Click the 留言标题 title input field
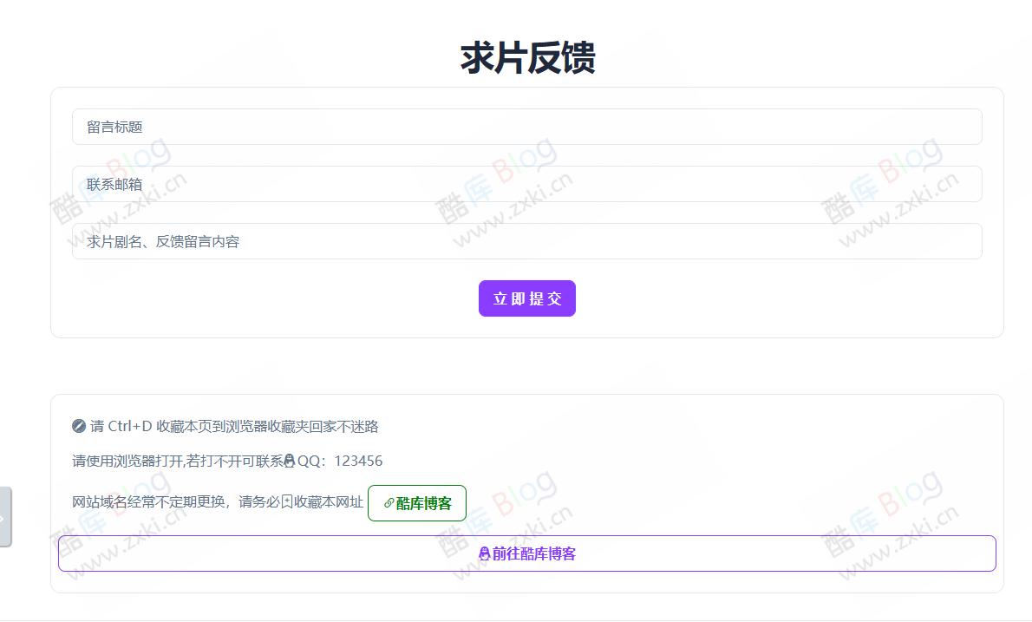 click(x=525, y=127)
